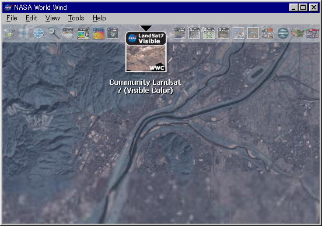Click the green-tinted NASA layer icon

(x=209, y=33)
